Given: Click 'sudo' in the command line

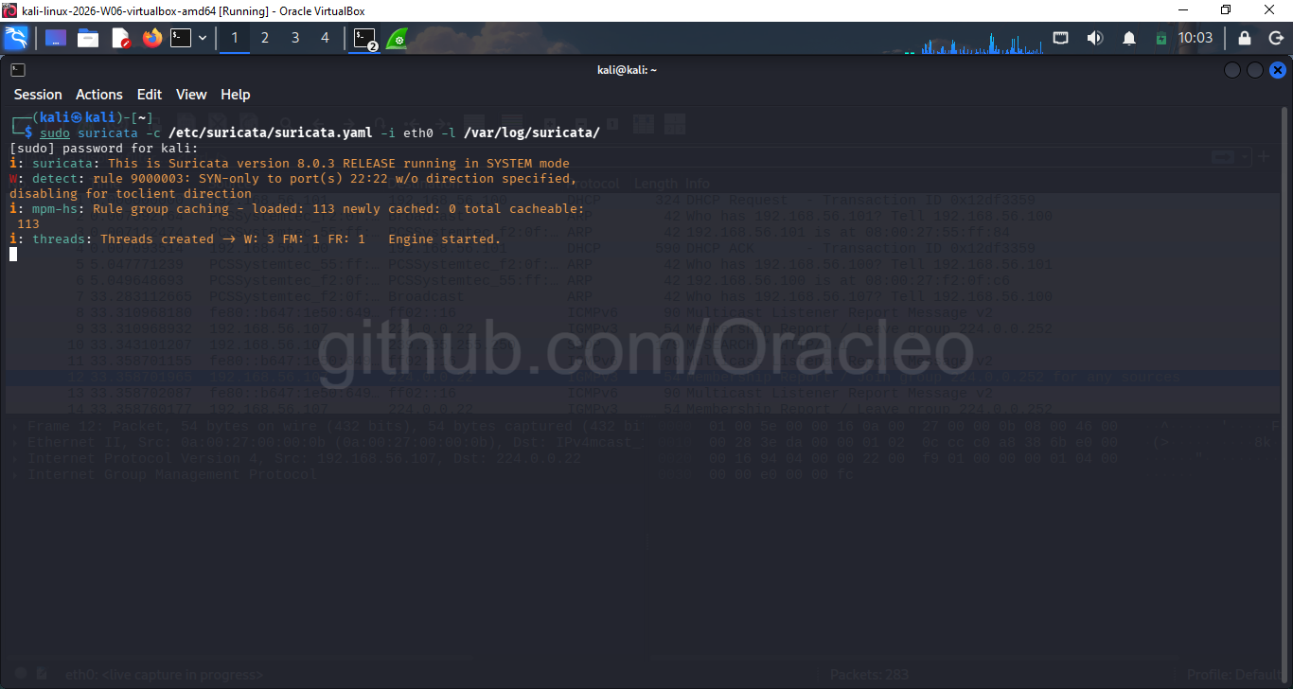Looking at the screenshot, I should click(x=55, y=132).
